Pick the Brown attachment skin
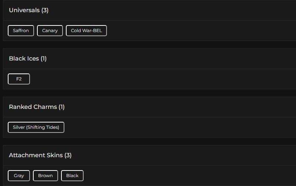This screenshot has height=186, width=296. coord(46,176)
